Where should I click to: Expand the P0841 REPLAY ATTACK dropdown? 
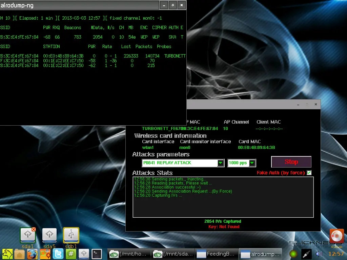click(x=220, y=163)
